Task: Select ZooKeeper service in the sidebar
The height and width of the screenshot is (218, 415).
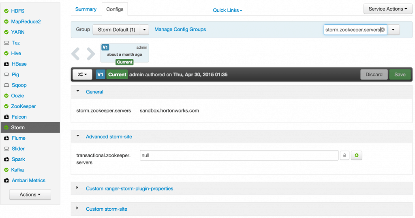Action: pos(23,106)
